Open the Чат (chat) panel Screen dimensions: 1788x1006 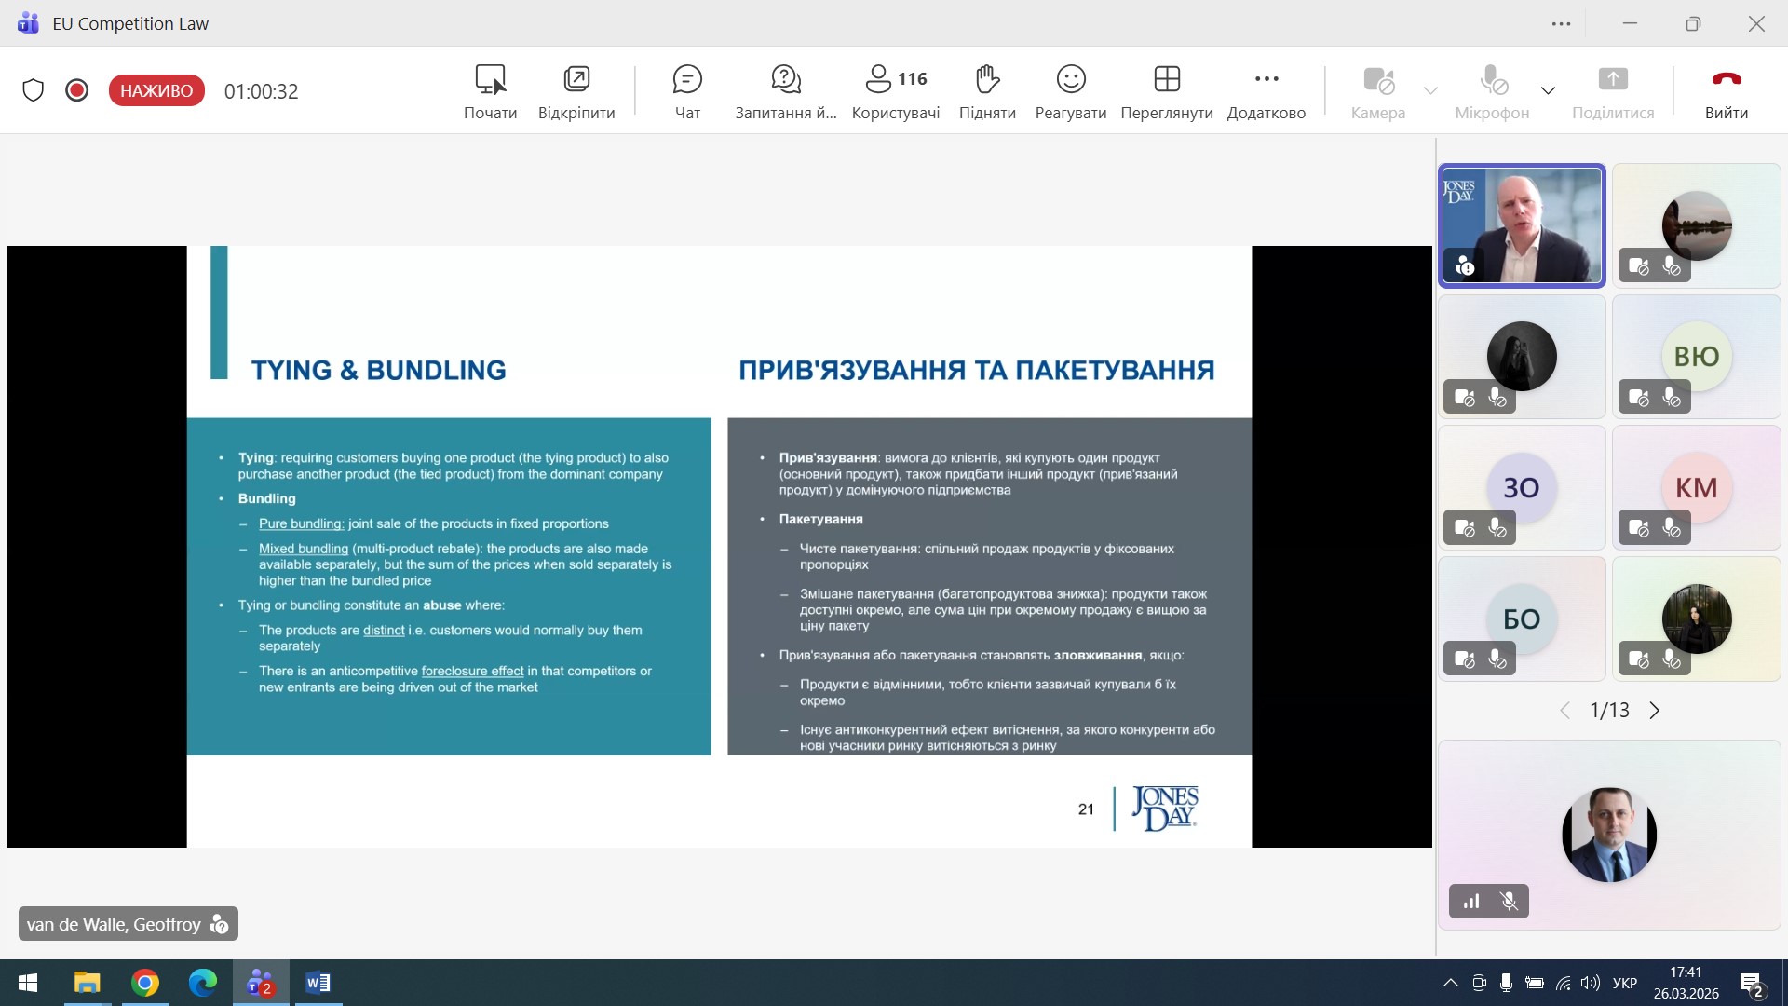coord(687,91)
